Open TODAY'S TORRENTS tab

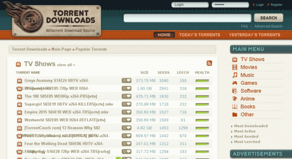[199, 35]
